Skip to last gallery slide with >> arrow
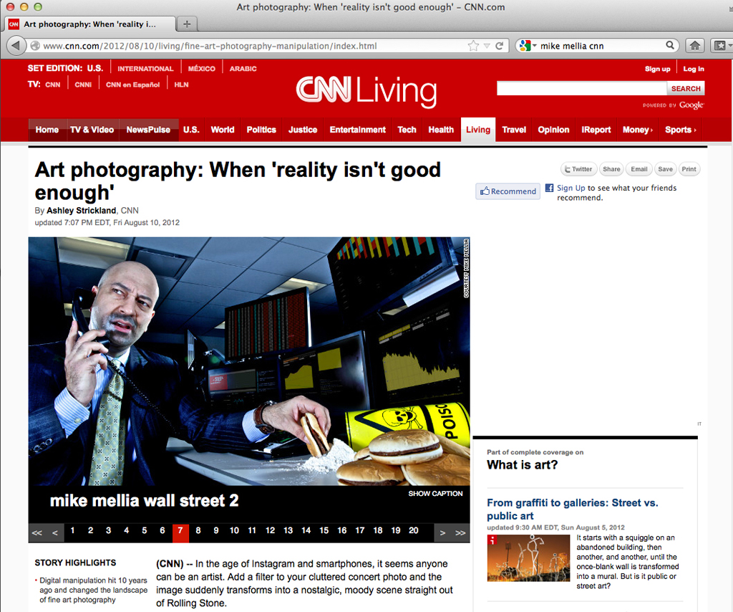The height and width of the screenshot is (612, 733). point(460,532)
